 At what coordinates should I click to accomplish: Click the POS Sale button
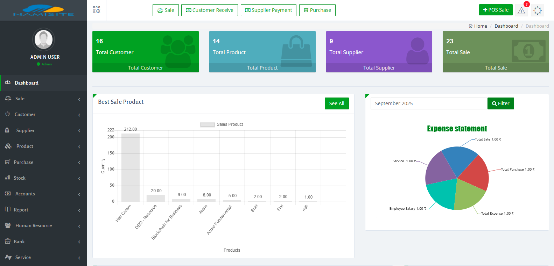pyautogui.click(x=496, y=10)
